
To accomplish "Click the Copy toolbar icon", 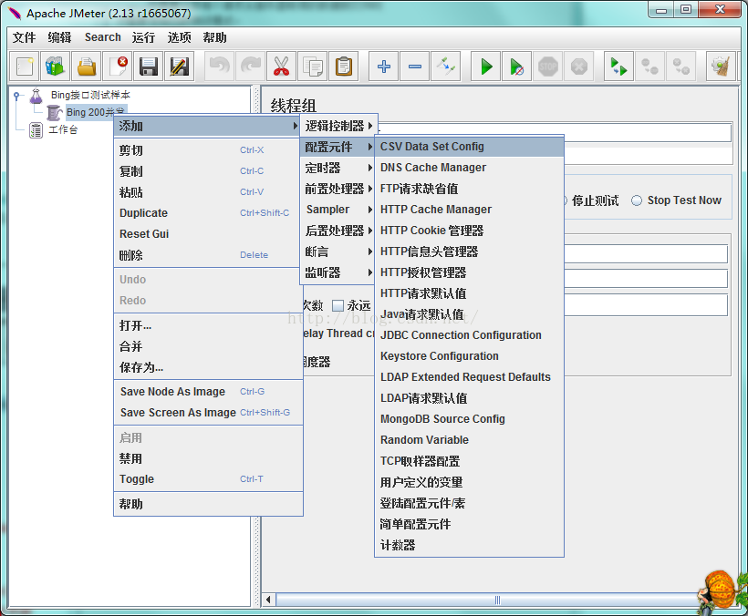I will click(313, 67).
